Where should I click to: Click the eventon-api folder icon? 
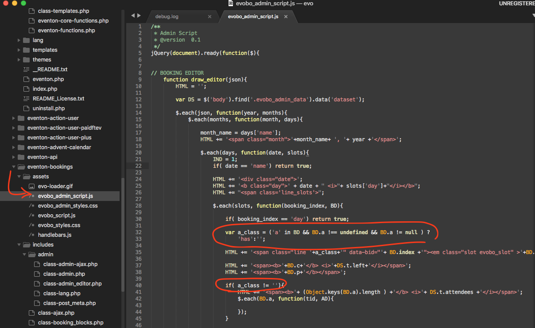pyautogui.click(x=21, y=157)
